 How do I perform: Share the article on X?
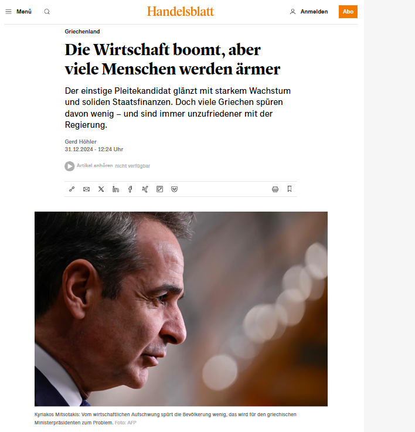101,189
